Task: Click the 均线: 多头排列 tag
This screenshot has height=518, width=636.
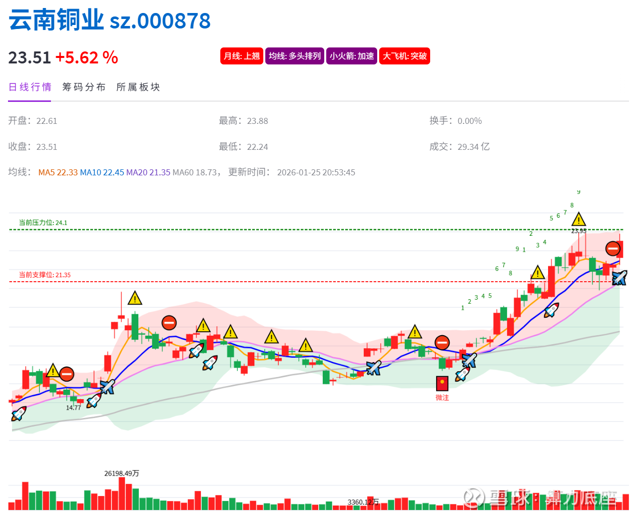Action: 295,56
